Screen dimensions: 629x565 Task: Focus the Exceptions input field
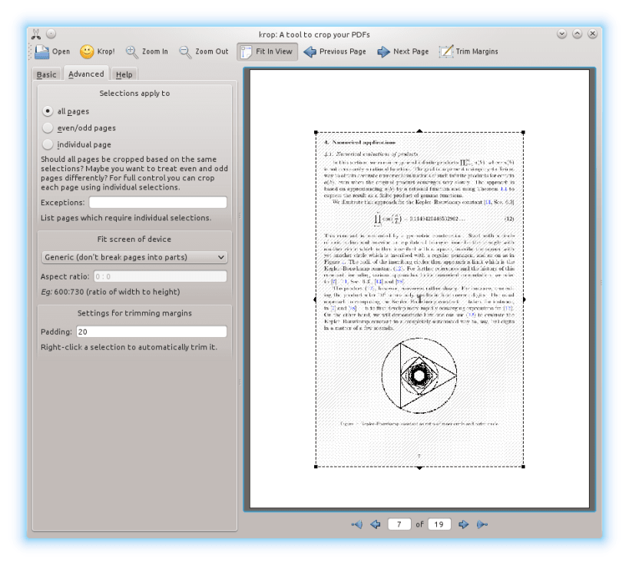pyautogui.click(x=158, y=202)
